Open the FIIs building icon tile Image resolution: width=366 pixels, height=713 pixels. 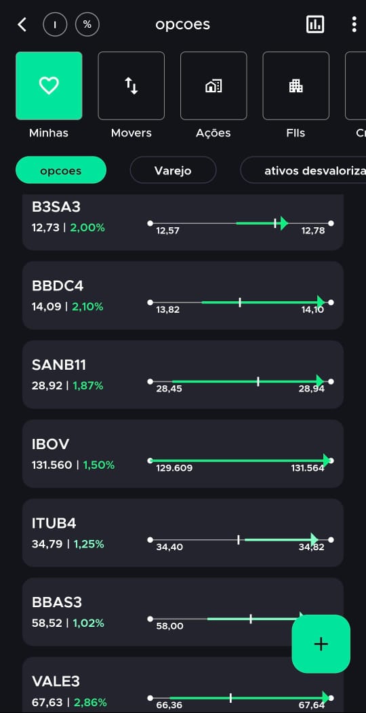(296, 85)
